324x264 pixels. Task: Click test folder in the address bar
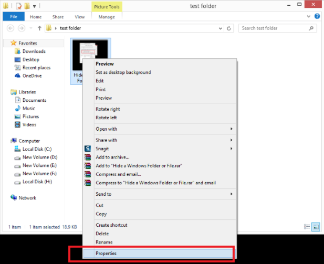click(x=70, y=28)
